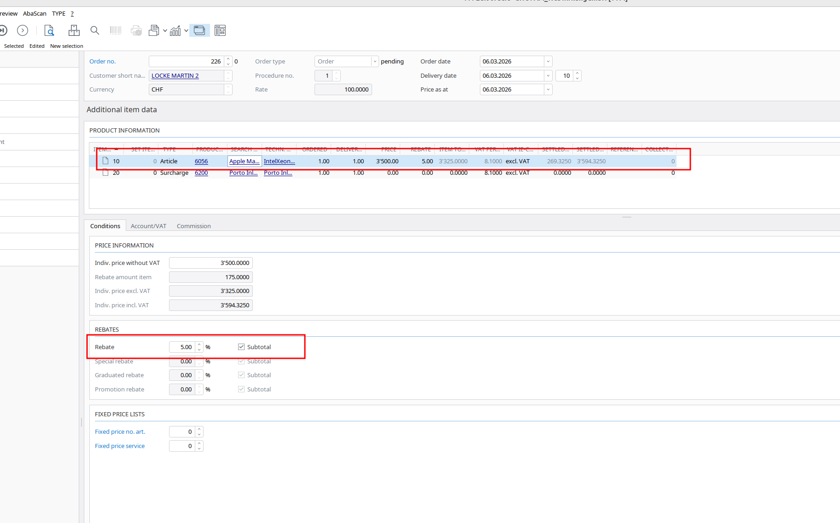Expand the Order date dropdown

pos(548,62)
